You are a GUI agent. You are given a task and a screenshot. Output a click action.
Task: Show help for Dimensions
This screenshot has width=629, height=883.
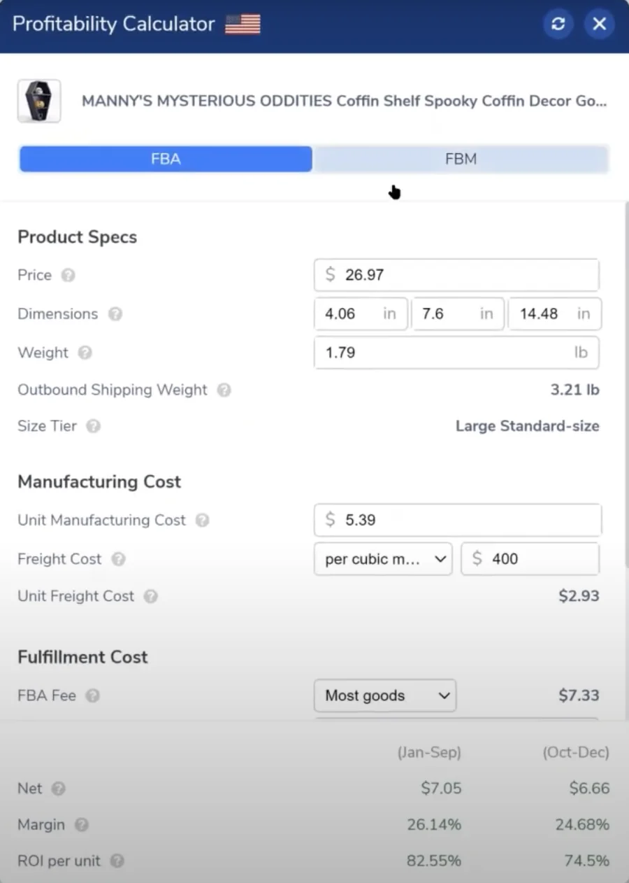(x=115, y=314)
